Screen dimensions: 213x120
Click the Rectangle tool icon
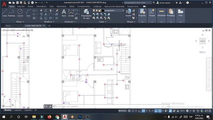(34, 10)
